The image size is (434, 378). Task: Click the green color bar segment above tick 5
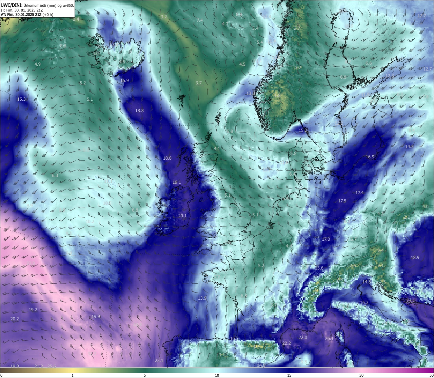click(x=145, y=370)
